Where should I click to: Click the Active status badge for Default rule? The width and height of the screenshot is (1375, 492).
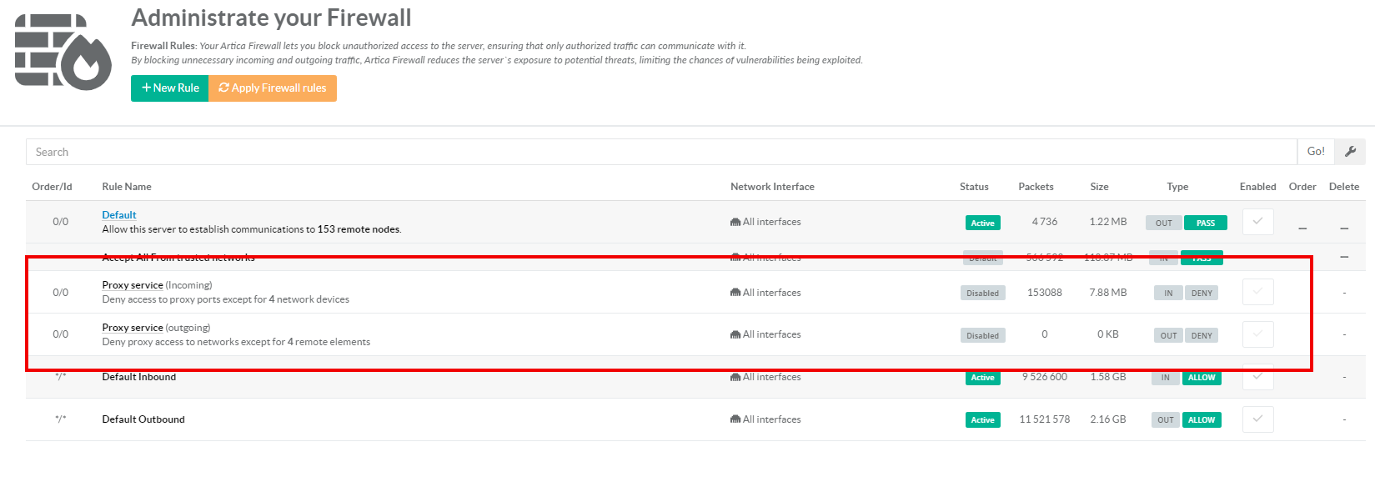982,223
